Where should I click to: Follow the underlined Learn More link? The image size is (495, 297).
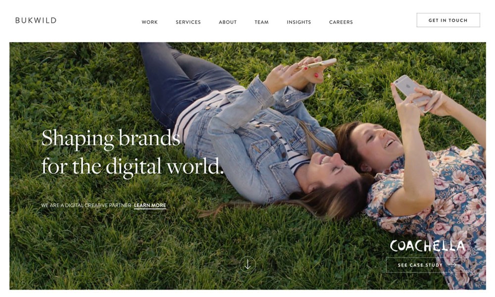click(x=150, y=205)
